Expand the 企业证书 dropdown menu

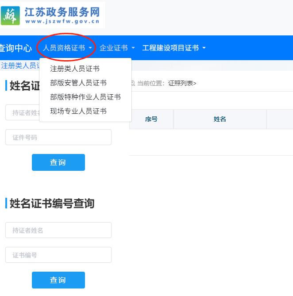[117, 48]
